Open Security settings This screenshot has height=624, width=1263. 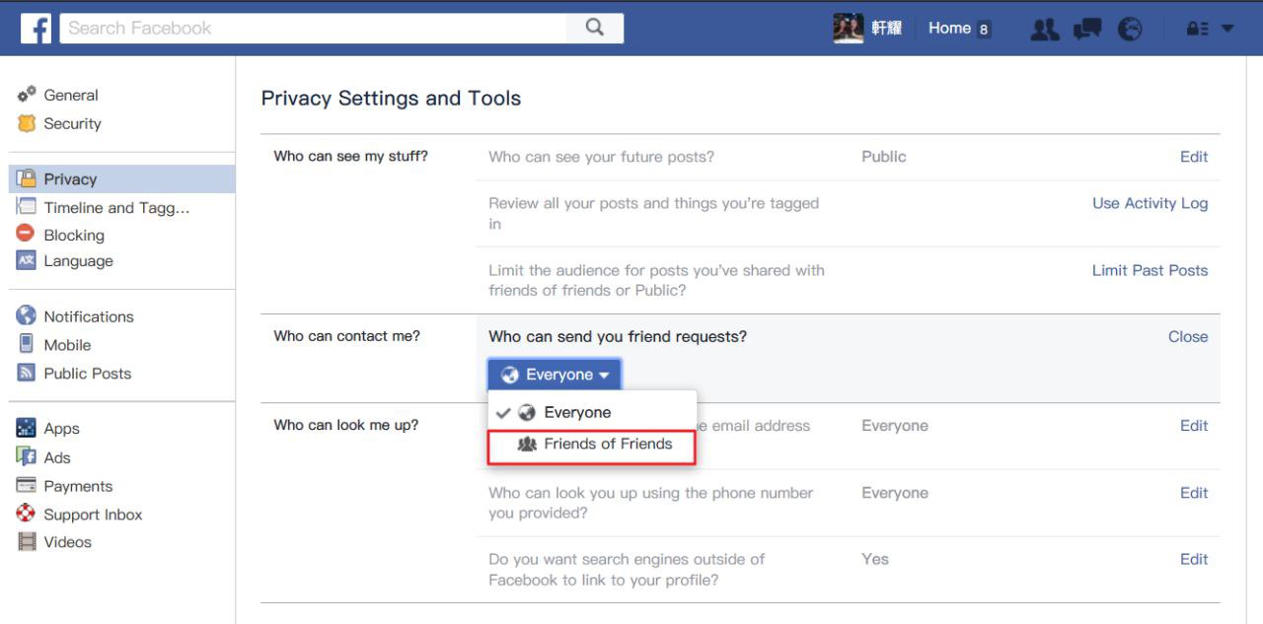[x=72, y=123]
